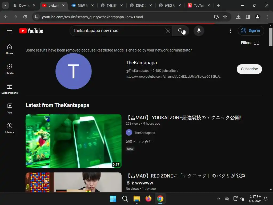Reload the current page
Image resolution: width=273 pixels, height=205 pixels.
(x=25, y=17)
